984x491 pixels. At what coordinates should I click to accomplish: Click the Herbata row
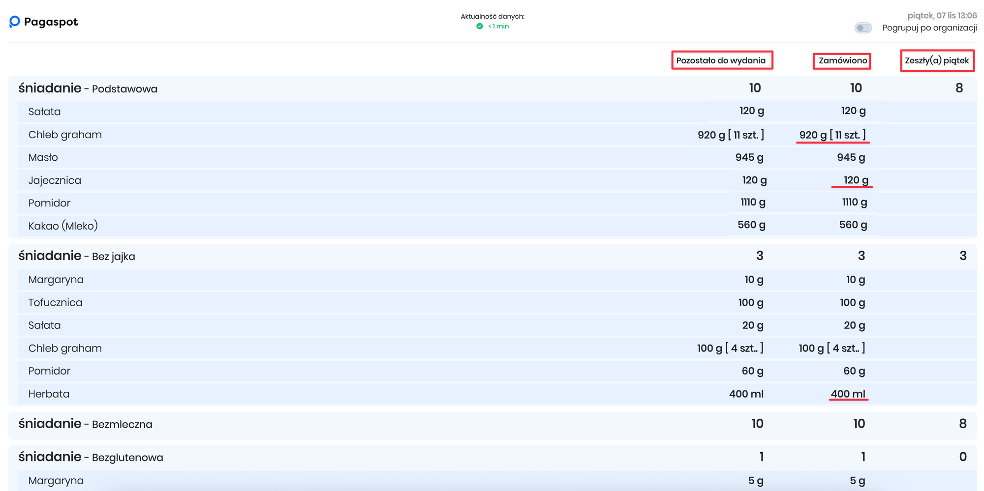(x=49, y=394)
